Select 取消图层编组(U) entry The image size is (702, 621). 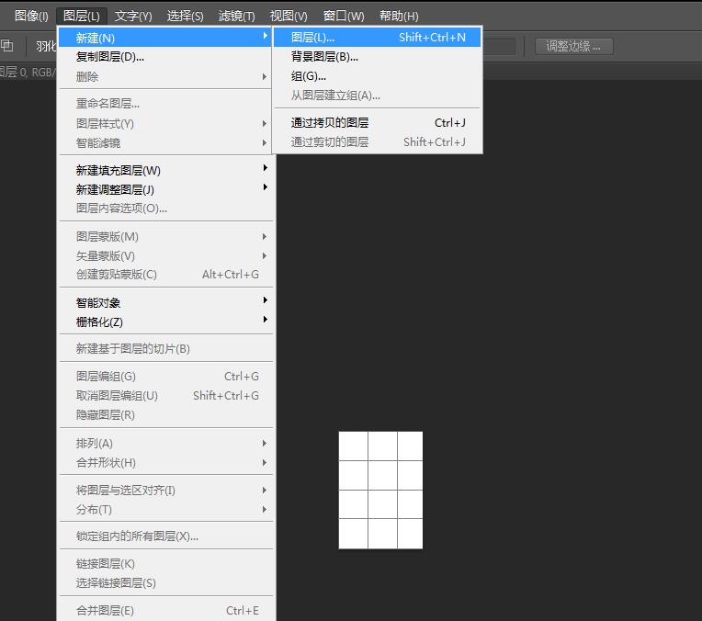click(165, 396)
